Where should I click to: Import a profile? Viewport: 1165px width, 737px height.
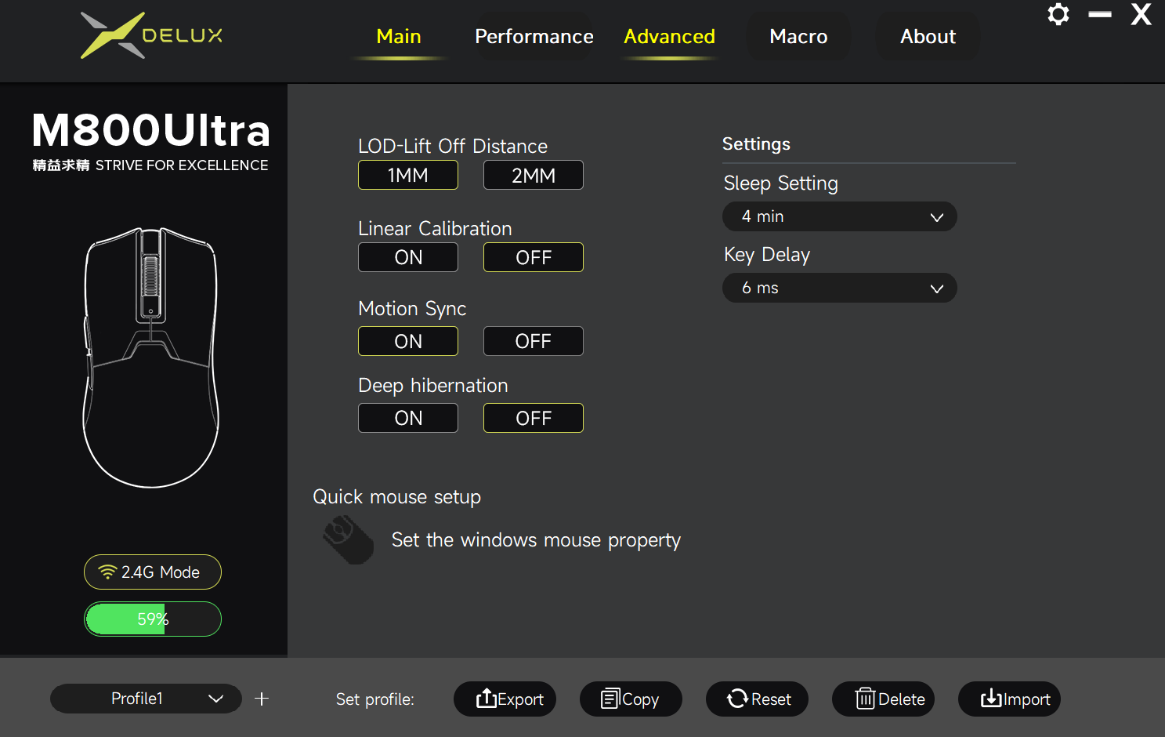(1009, 699)
